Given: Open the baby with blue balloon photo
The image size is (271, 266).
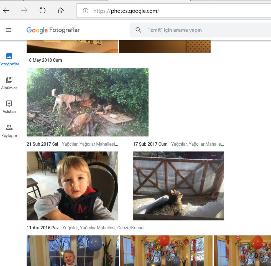Looking at the screenshot, I should pos(73,251).
